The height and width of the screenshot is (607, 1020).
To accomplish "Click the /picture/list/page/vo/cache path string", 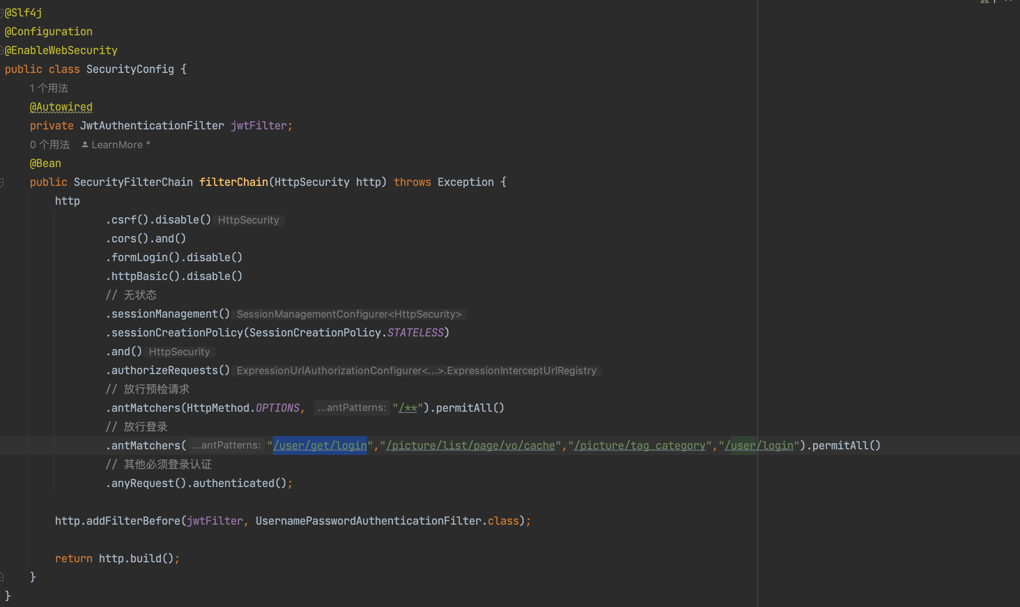I will 470,445.
